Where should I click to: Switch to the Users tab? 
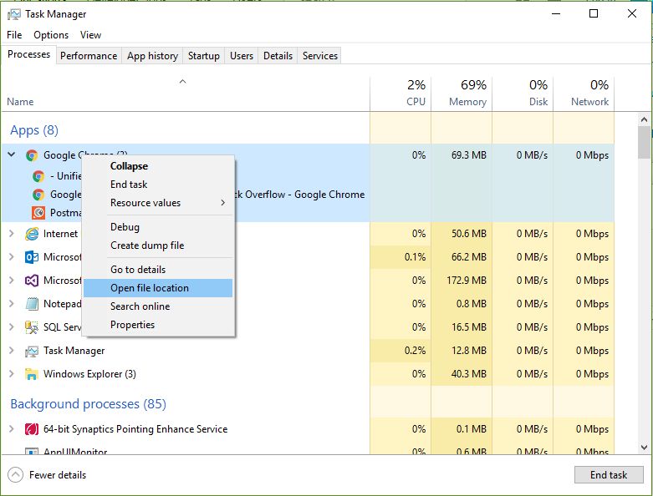pos(242,56)
